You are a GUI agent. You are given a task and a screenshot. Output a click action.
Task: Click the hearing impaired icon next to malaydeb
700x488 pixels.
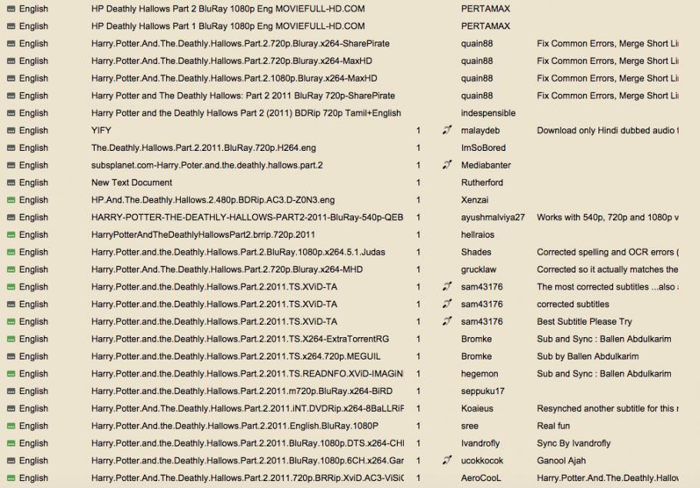(x=447, y=130)
